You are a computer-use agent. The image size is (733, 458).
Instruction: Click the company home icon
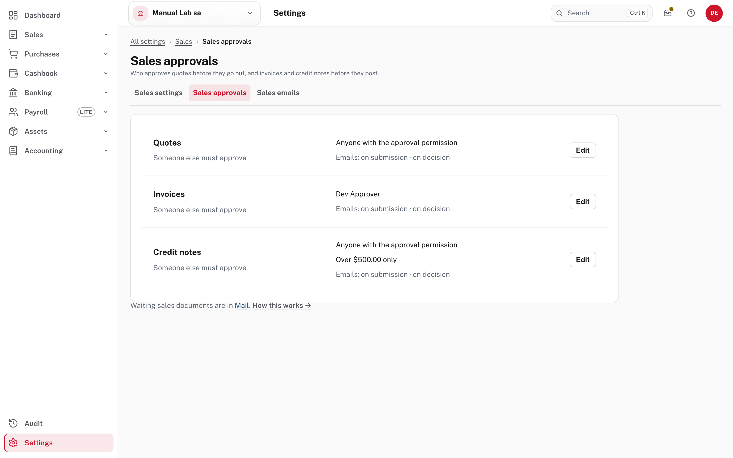point(140,13)
